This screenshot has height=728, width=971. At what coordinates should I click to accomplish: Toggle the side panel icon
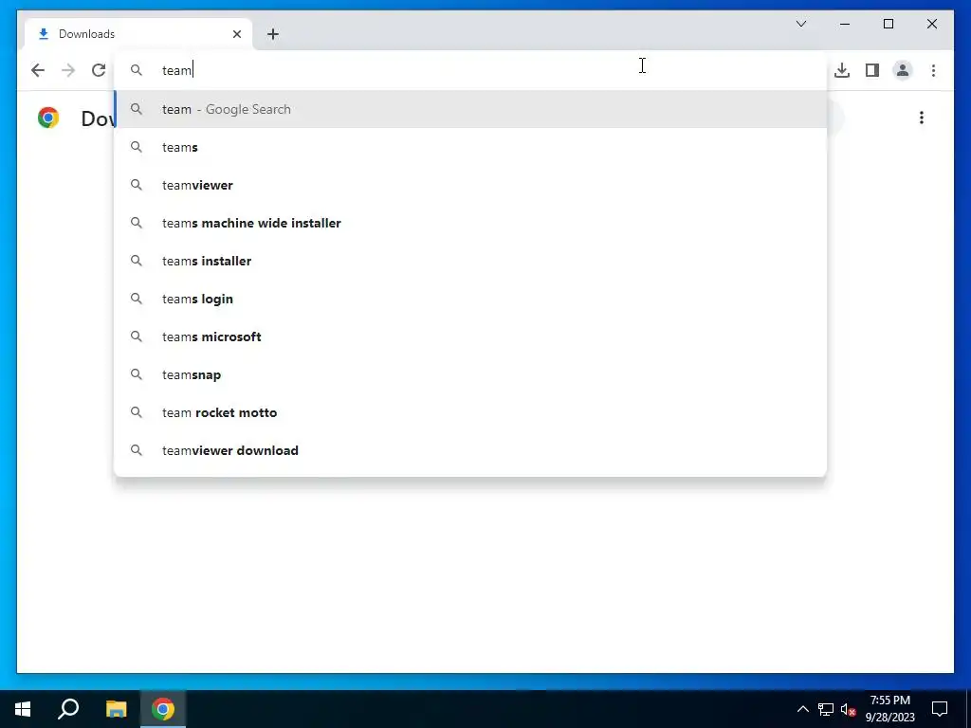[872, 70]
